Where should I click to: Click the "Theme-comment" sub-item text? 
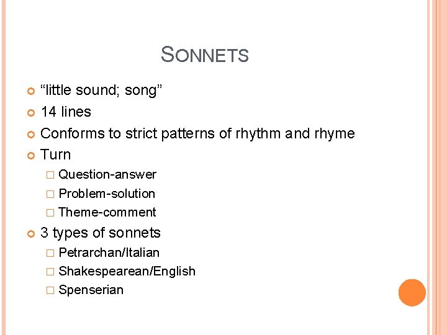pos(107,212)
